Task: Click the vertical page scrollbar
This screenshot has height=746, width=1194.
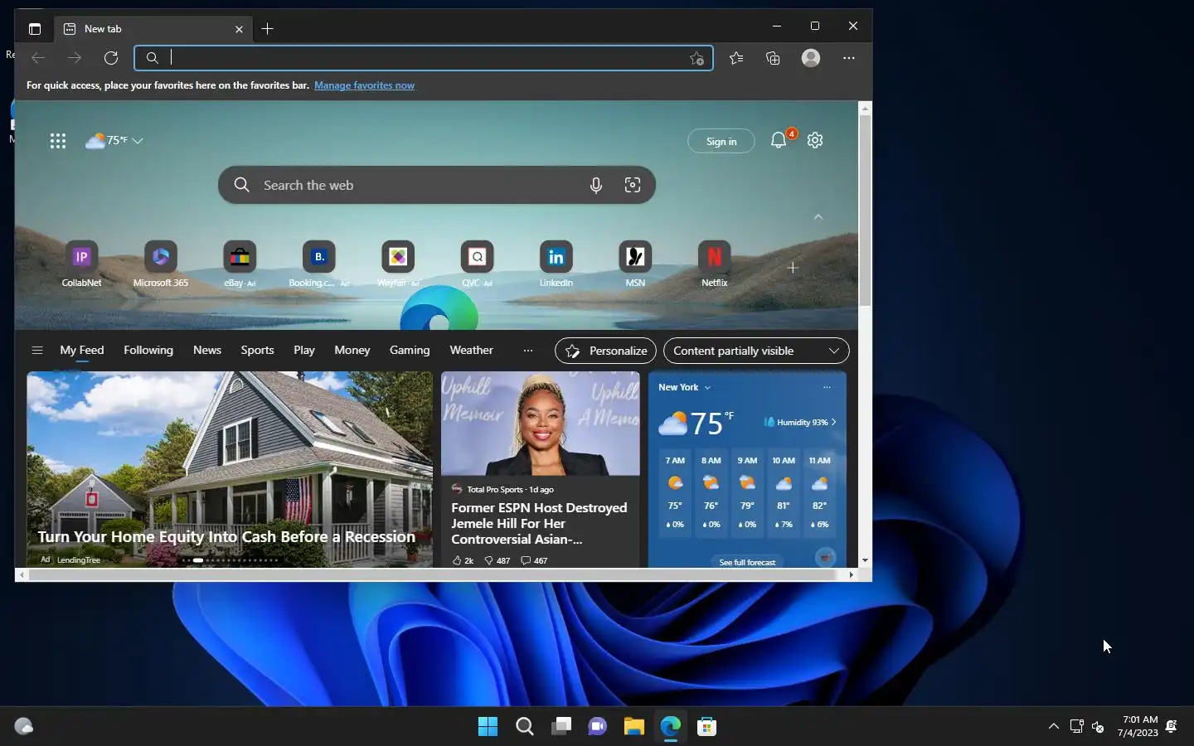Action: tap(865, 211)
